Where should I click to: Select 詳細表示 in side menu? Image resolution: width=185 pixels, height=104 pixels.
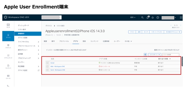tap(28, 34)
